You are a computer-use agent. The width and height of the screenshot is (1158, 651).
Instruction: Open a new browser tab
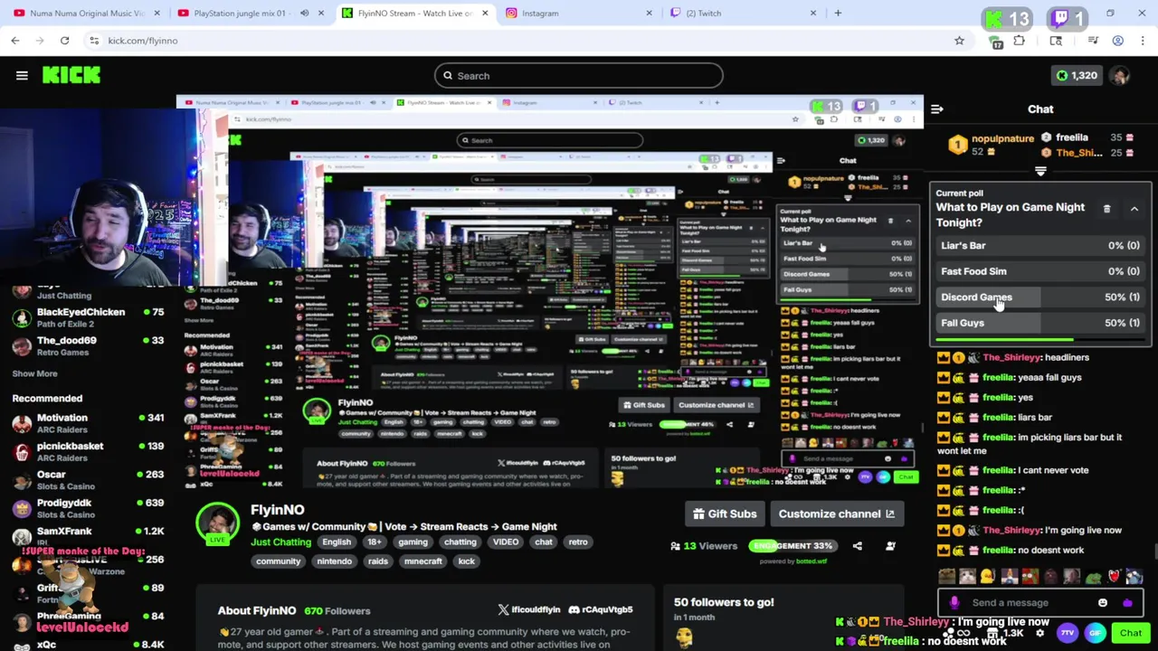coord(838,14)
